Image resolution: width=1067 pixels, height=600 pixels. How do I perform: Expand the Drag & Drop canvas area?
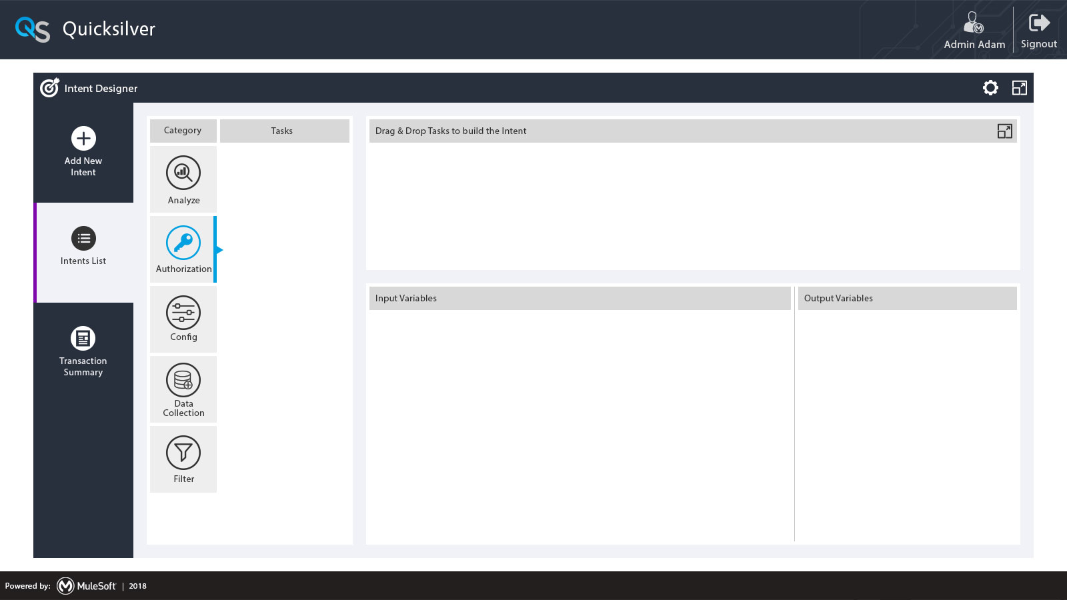pos(1004,131)
